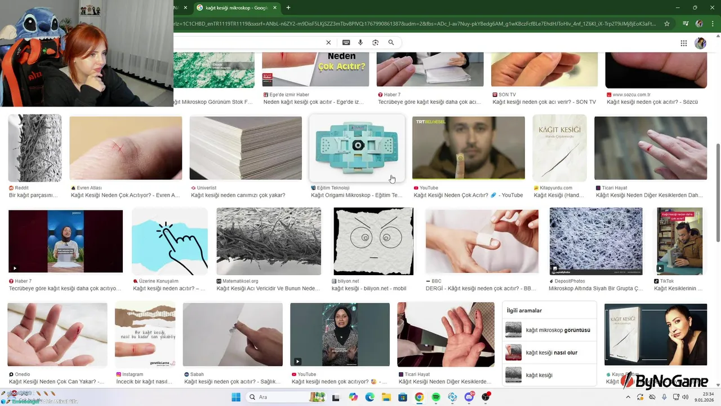Bookmark this page with the star
The image size is (721, 406).
pos(667,24)
